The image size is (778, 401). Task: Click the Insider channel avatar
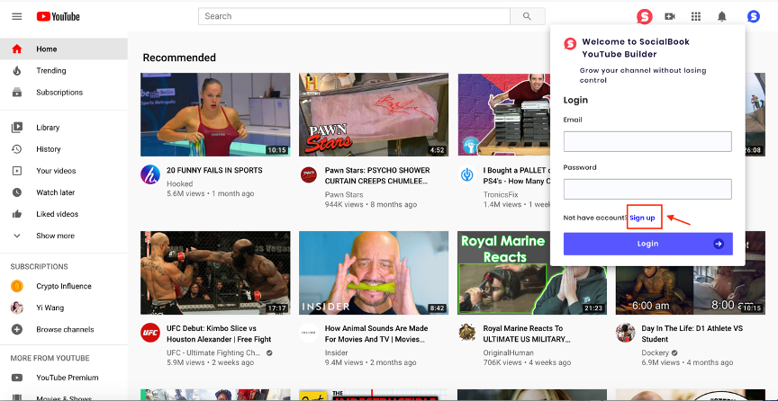309,333
